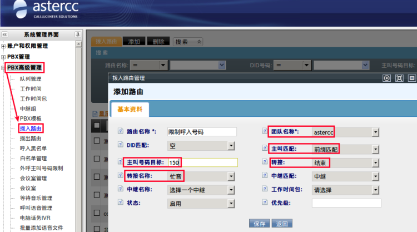Viewport: 417px width, 232px height.
Task: Click help icon beside DID匹配
Action: pos(121,145)
